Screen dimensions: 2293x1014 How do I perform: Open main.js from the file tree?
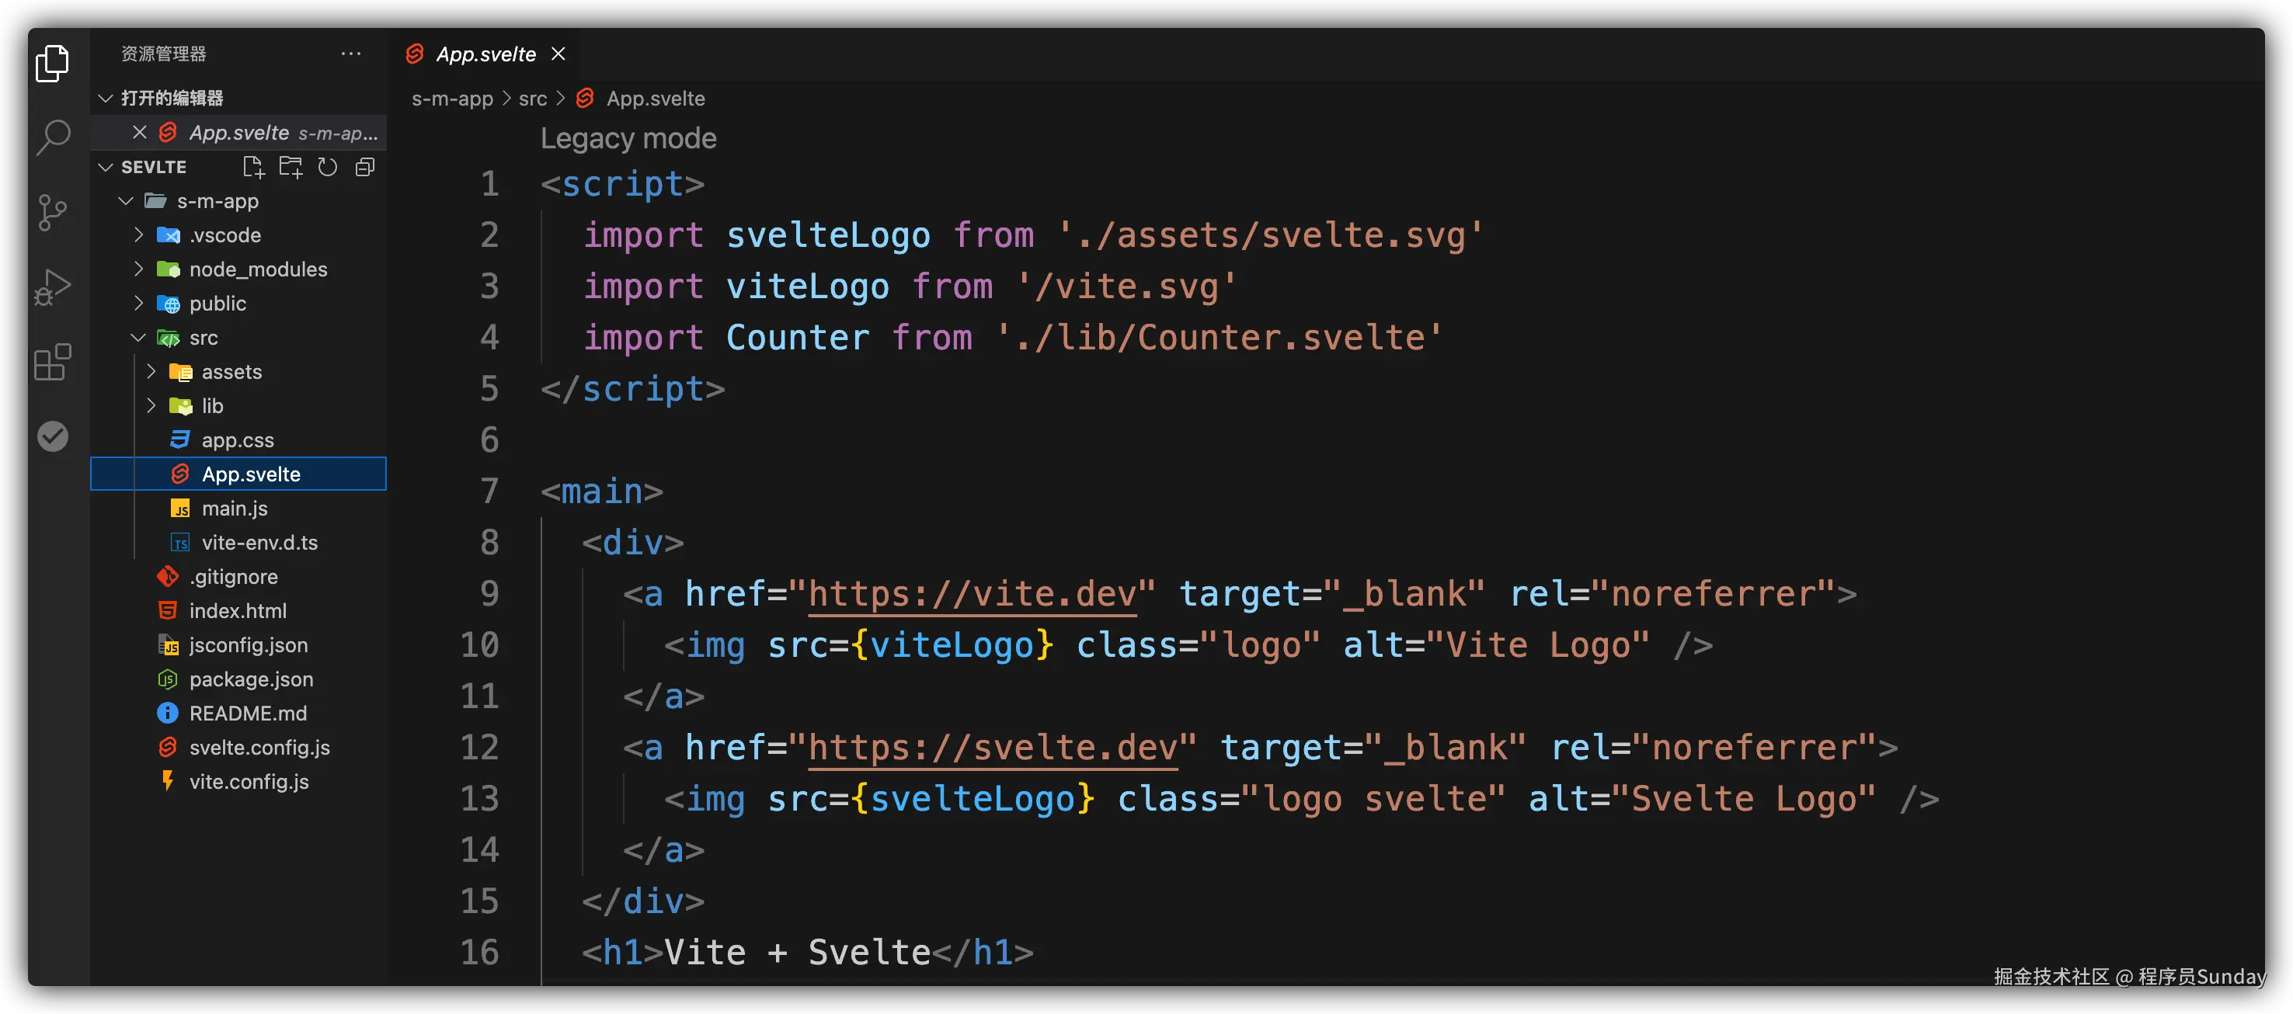pyautogui.click(x=234, y=509)
